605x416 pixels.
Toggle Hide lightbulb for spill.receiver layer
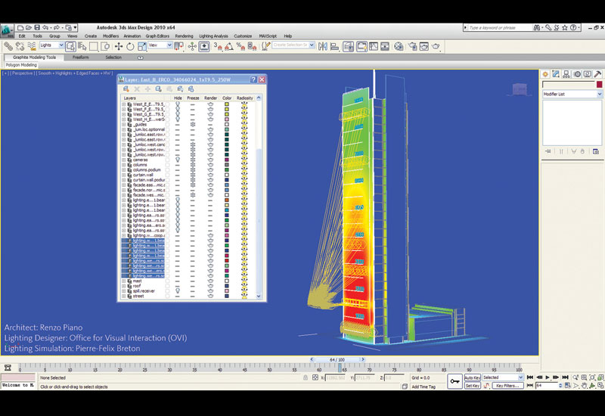pyautogui.click(x=178, y=290)
